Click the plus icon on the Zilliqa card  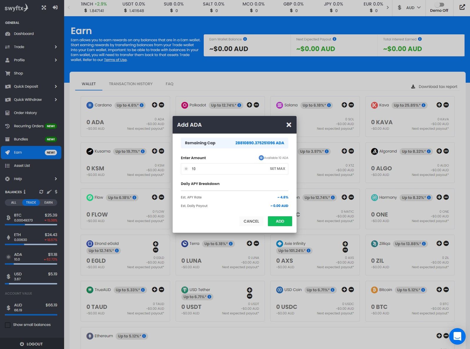439,243
